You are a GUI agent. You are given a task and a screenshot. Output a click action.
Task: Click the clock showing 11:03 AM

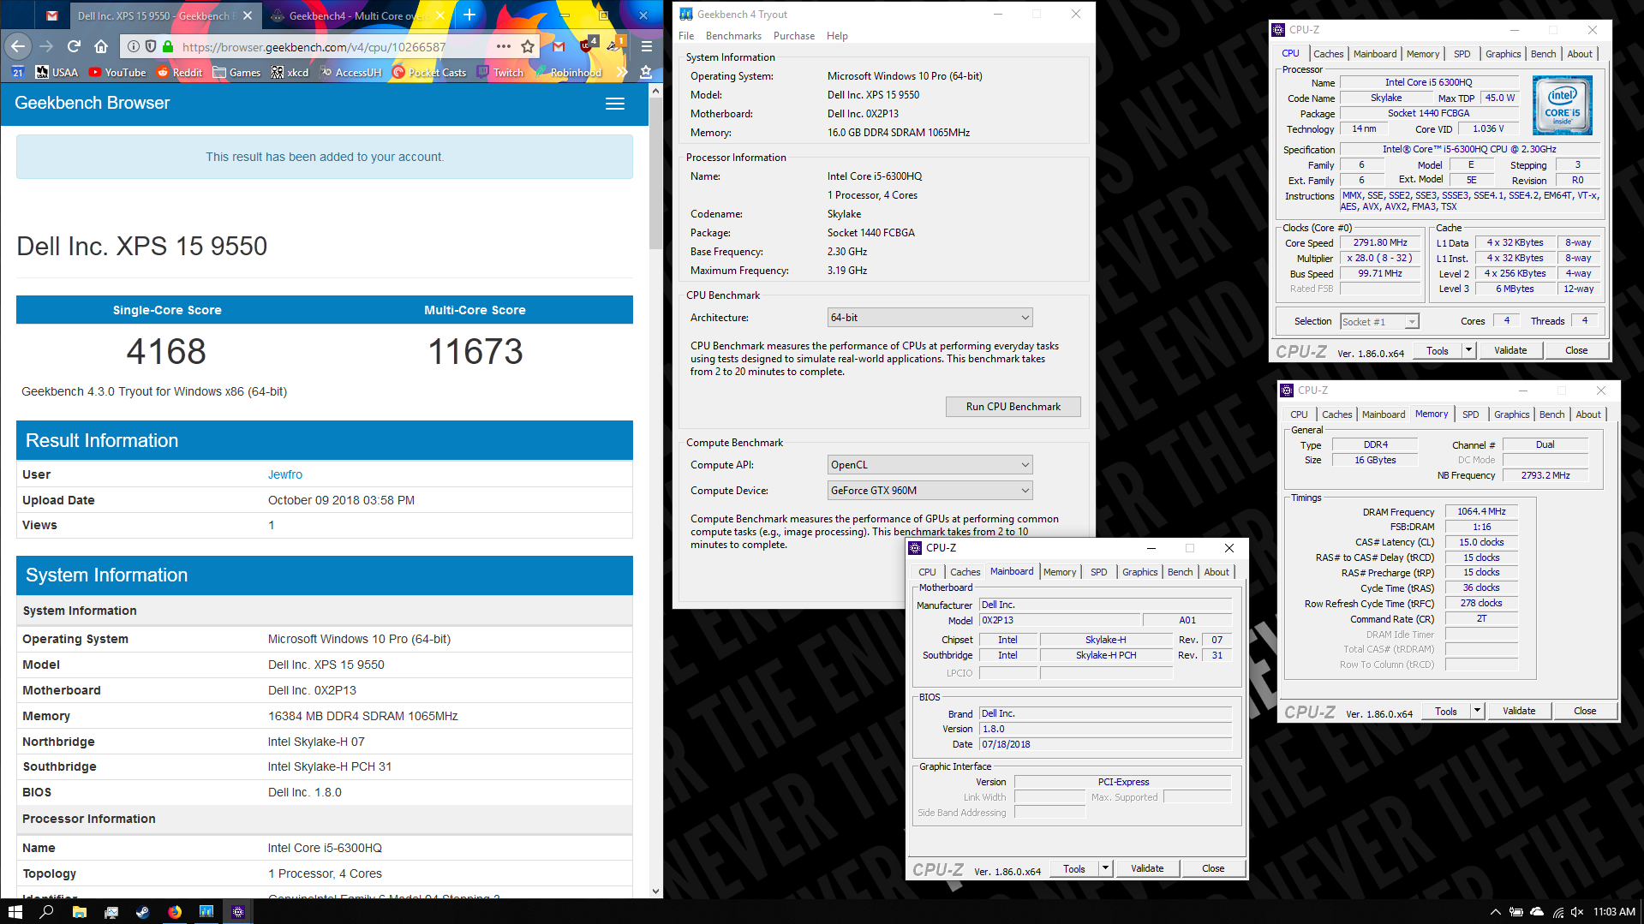click(x=1614, y=912)
